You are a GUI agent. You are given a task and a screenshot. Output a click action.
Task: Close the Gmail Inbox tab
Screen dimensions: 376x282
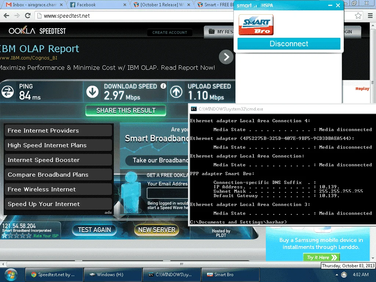61,5
